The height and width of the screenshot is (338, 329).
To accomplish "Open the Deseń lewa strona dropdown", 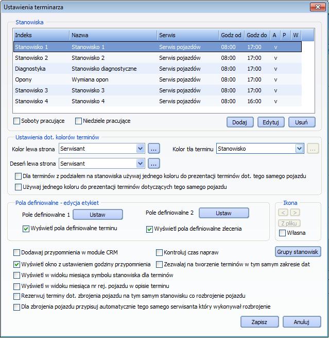I will click(x=140, y=164).
